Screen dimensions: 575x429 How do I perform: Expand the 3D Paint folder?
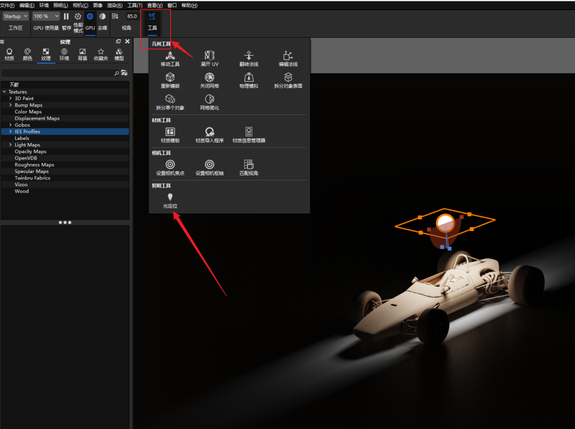click(10, 98)
